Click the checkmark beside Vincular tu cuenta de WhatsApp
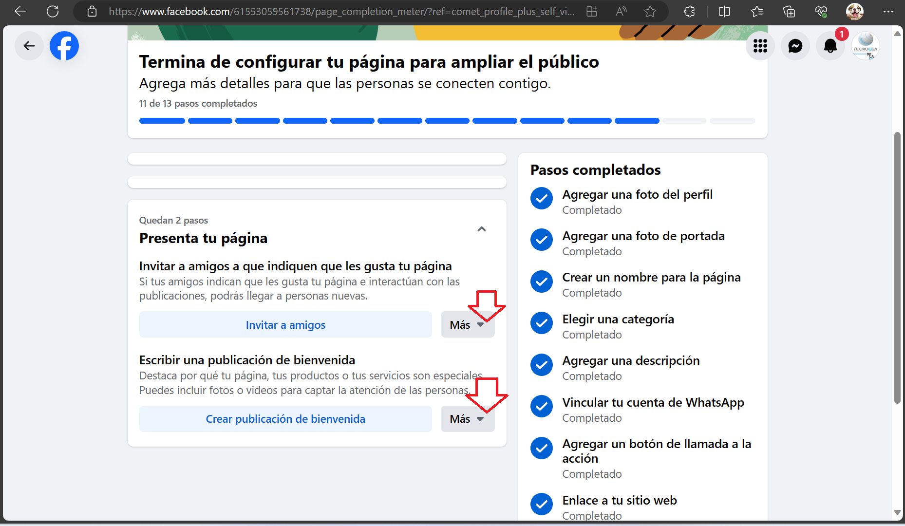The height and width of the screenshot is (526, 905). pyautogui.click(x=542, y=406)
